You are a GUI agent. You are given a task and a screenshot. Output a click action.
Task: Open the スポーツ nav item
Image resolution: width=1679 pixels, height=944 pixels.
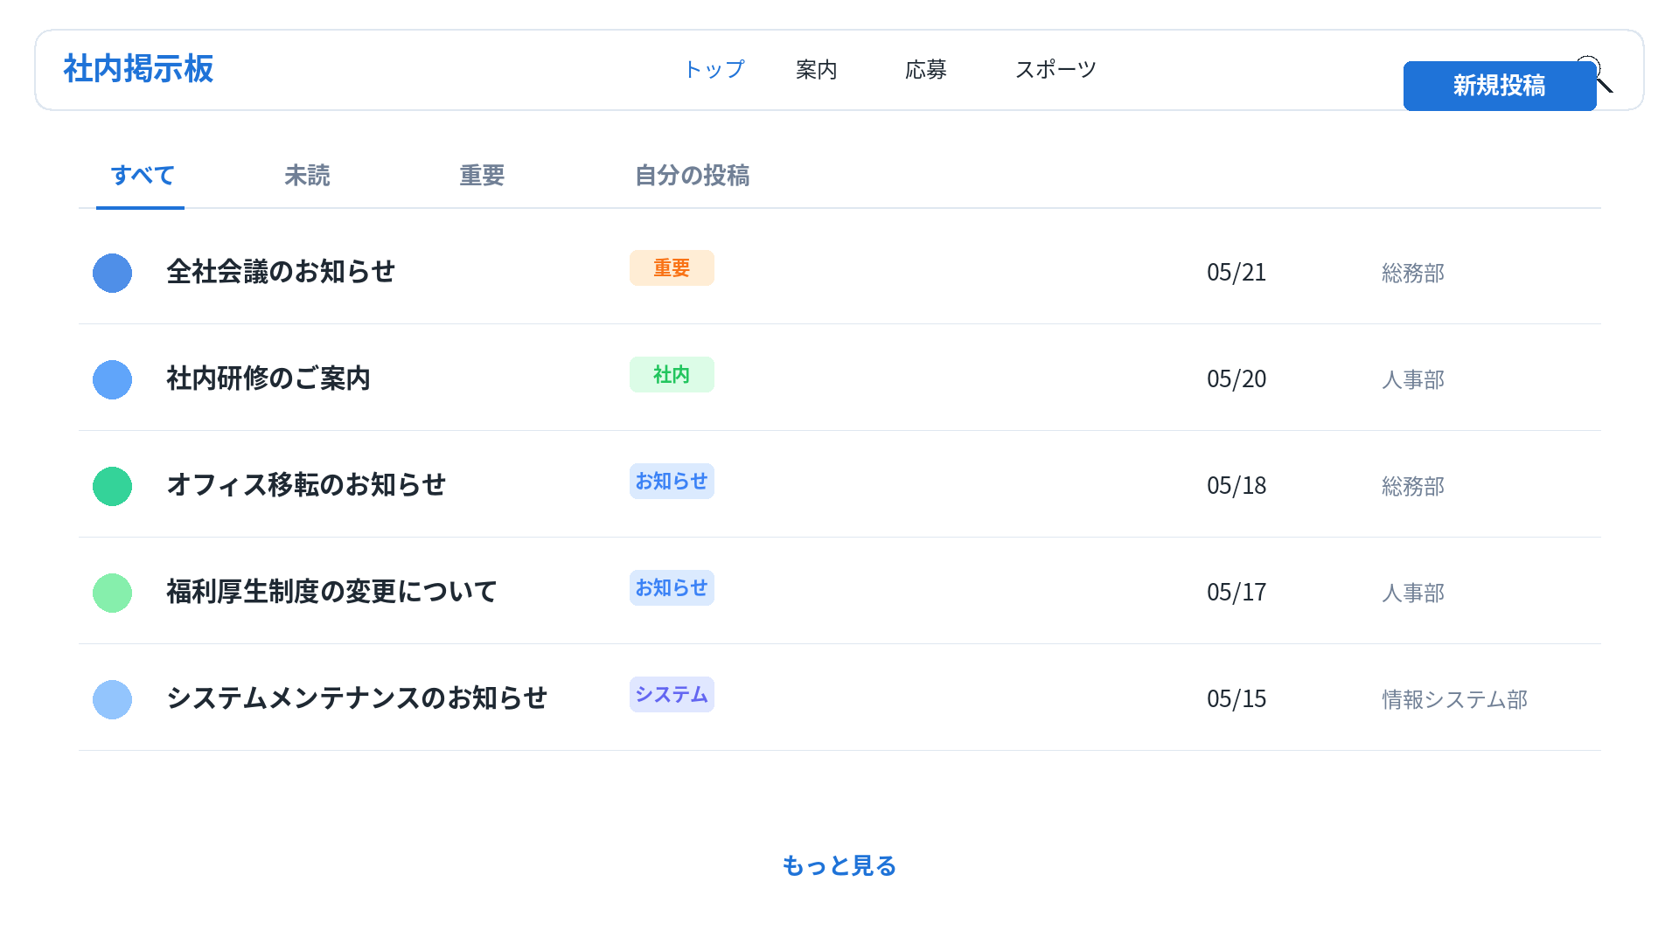(x=1055, y=69)
